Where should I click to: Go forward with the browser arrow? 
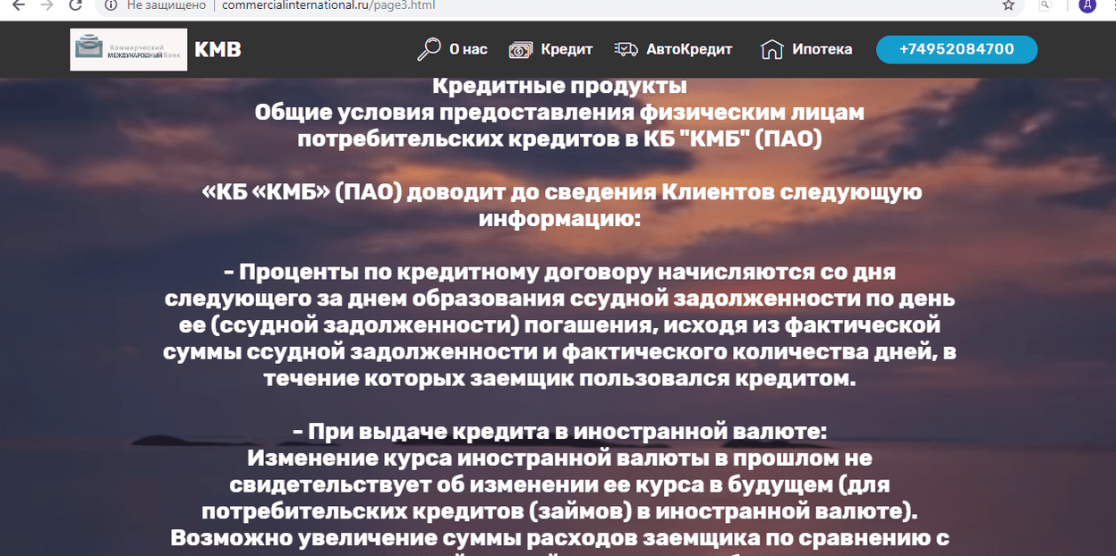pyautogui.click(x=47, y=5)
